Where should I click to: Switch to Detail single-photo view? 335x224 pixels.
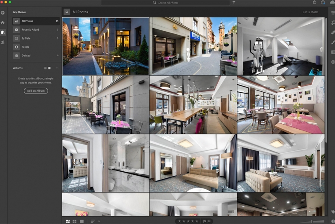click(x=82, y=221)
